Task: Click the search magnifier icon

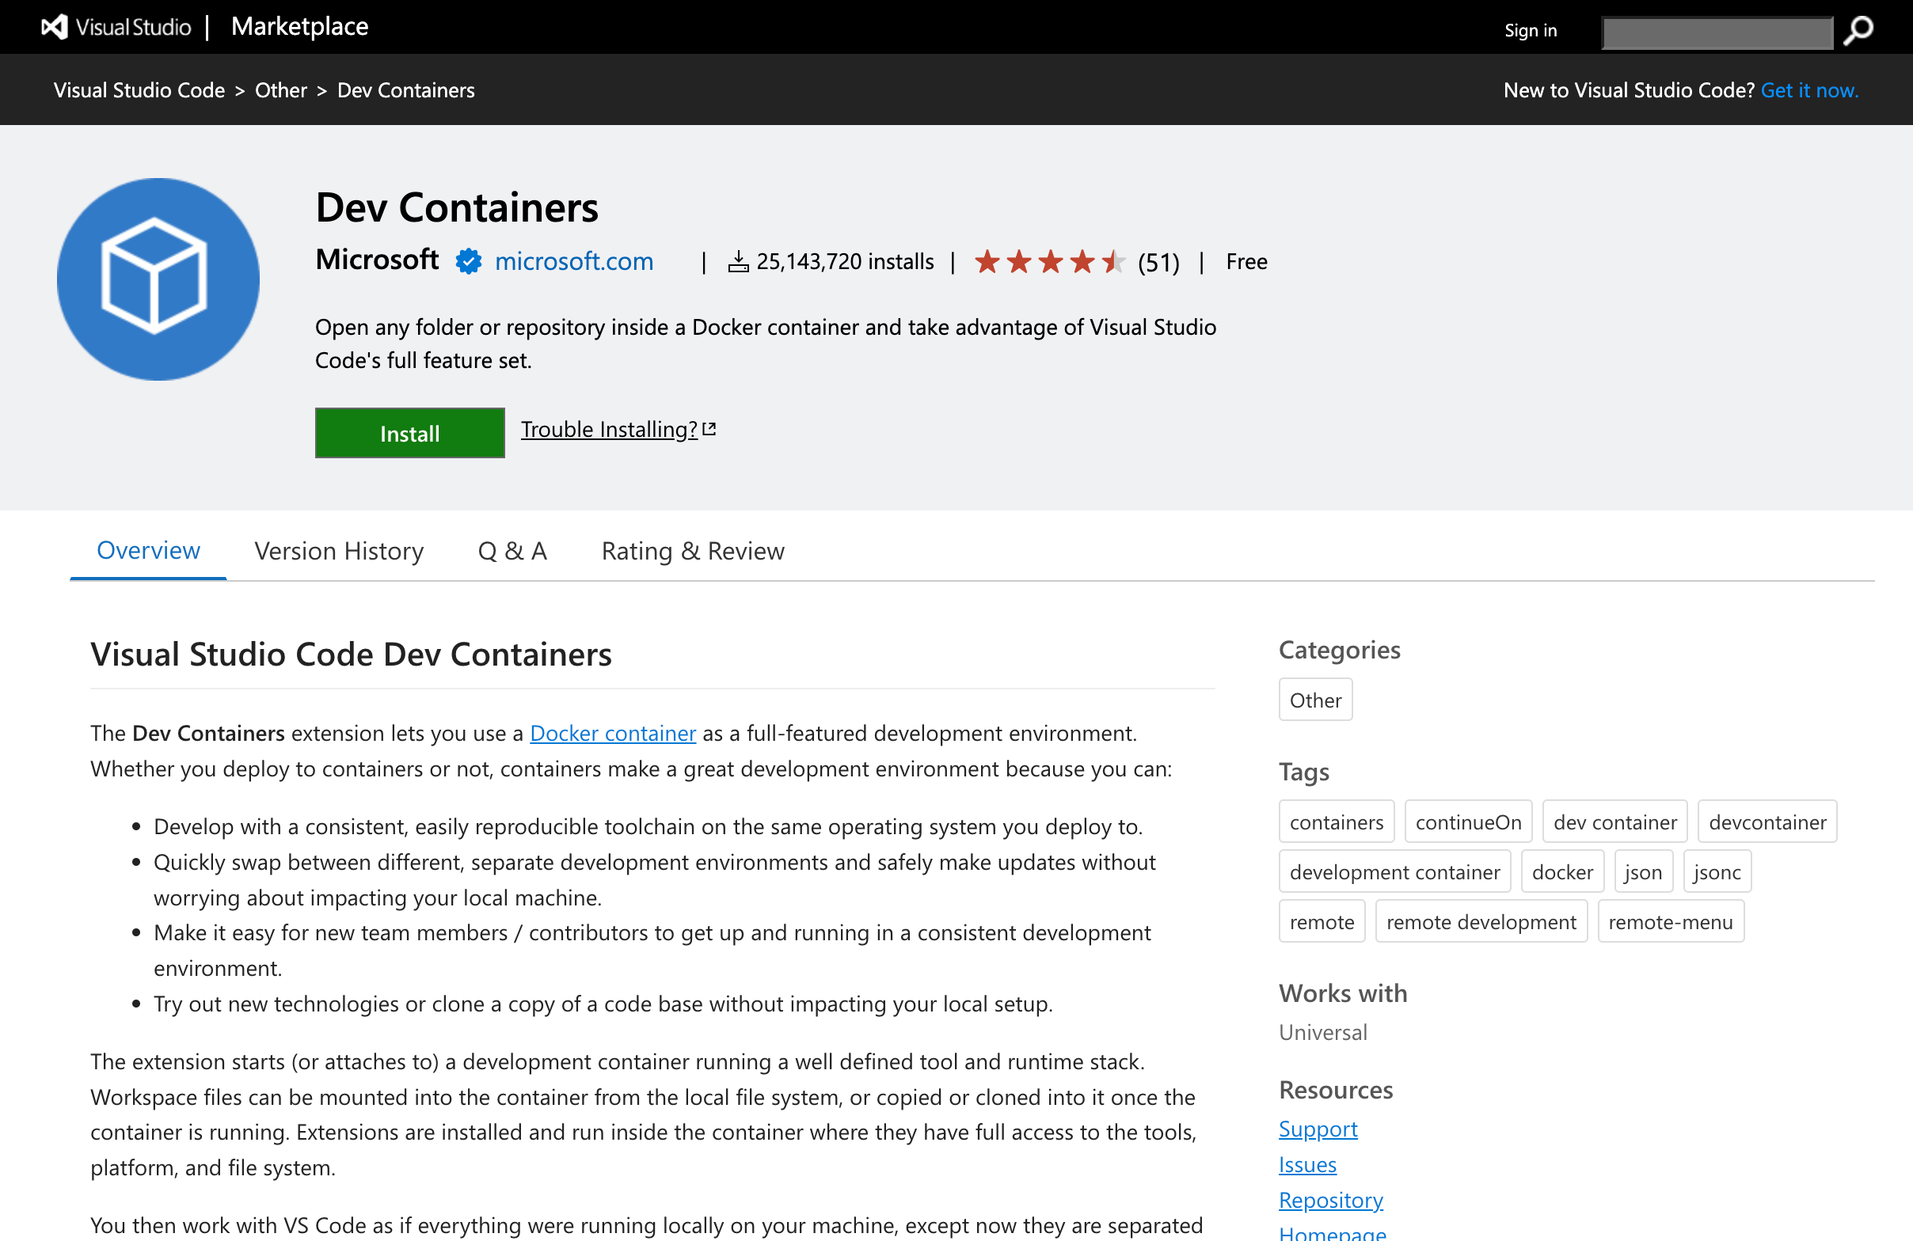Action: point(1858,32)
